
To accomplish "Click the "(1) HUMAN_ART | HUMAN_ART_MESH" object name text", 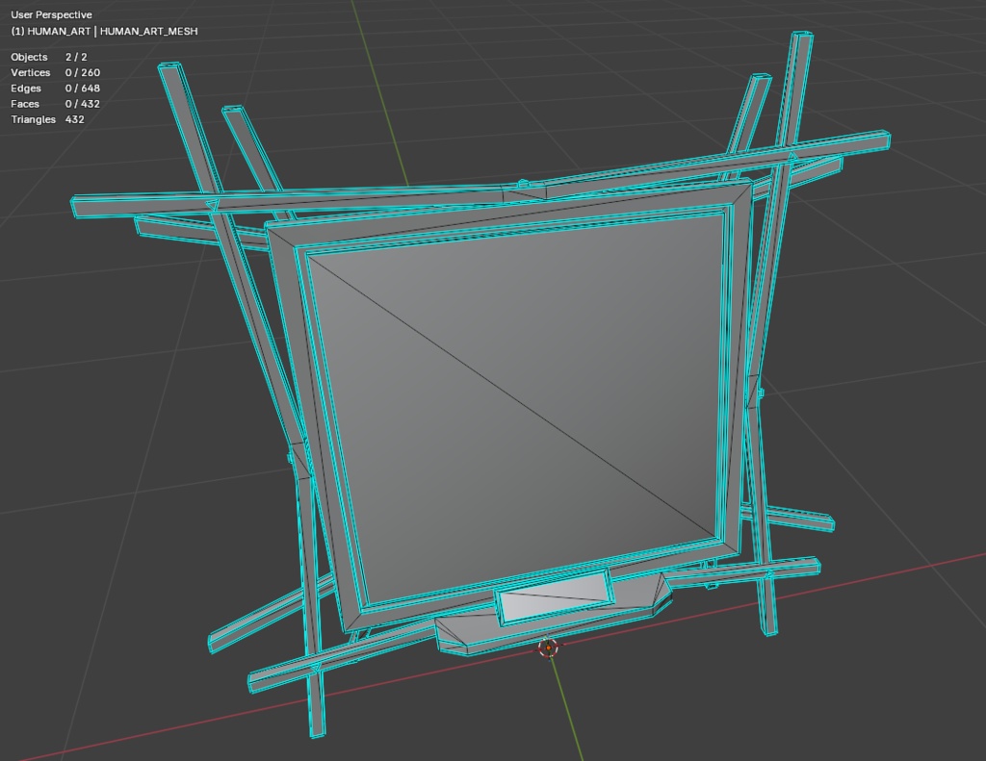I will [104, 31].
